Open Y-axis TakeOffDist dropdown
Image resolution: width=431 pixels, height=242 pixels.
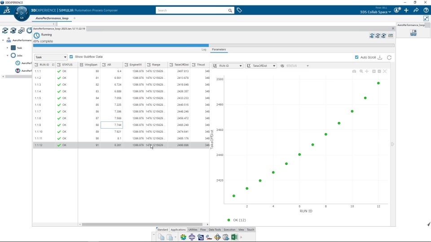coord(261,66)
